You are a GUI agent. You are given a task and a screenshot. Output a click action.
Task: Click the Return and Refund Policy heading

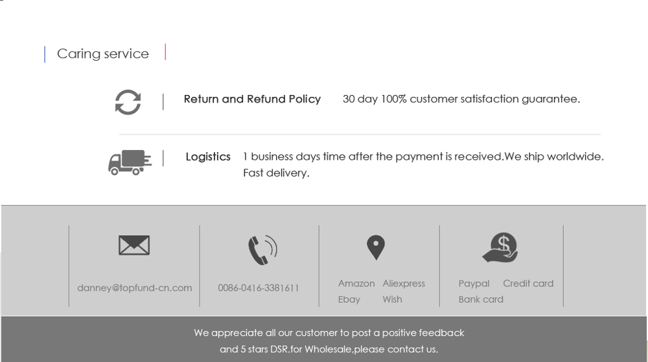point(252,99)
